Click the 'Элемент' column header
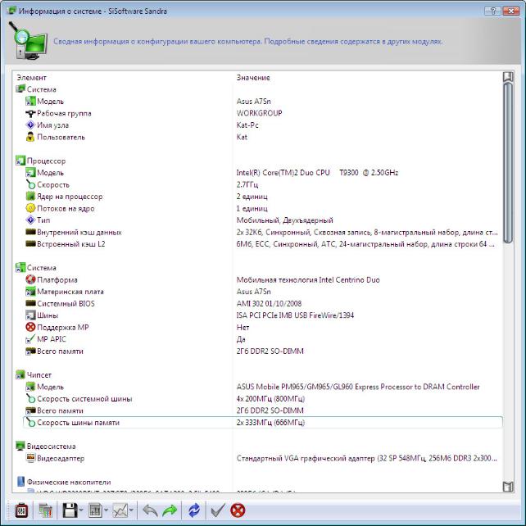This screenshot has width=526, height=526. point(31,78)
